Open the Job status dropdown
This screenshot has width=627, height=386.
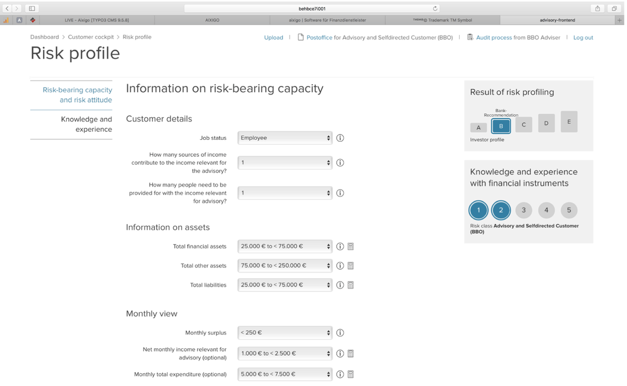pos(284,138)
